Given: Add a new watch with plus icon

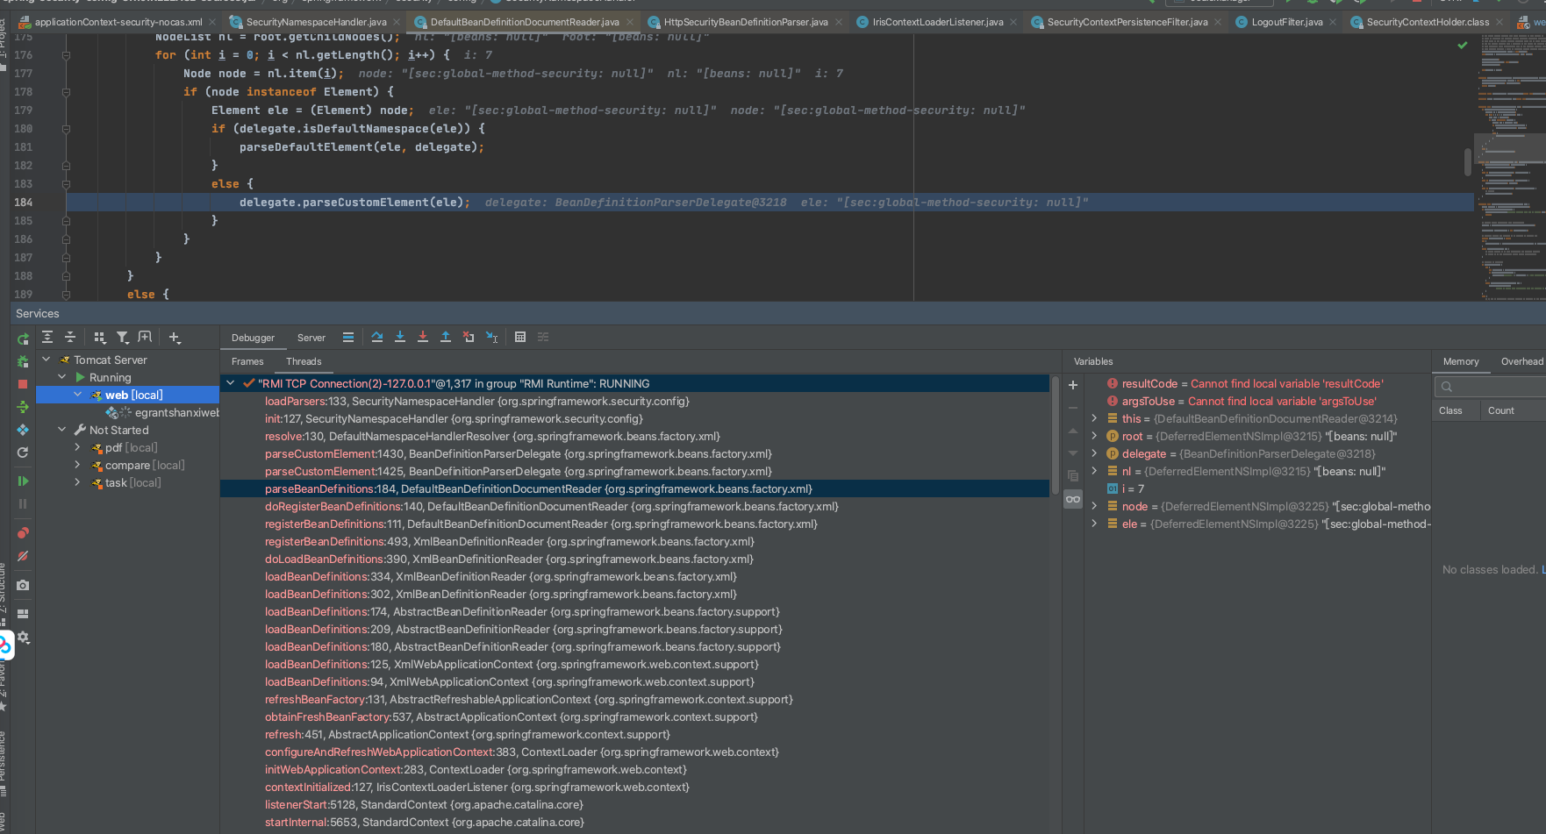Looking at the screenshot, I should pyautogui.click(x=1072, y=385).
